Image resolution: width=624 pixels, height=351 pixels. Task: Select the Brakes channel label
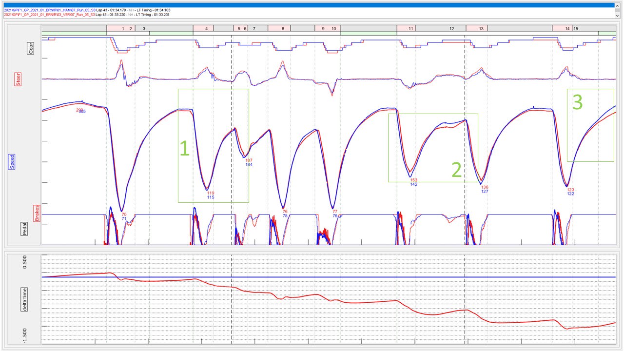[36, 214]
